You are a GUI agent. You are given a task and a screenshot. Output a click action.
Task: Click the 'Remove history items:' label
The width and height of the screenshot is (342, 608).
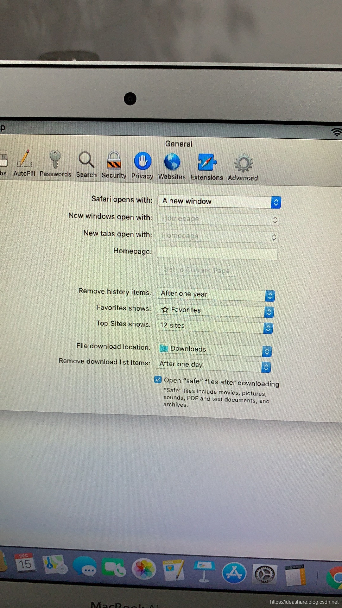(115, 291)
